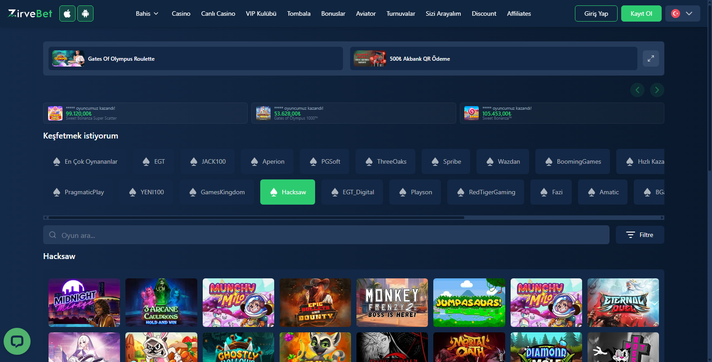Image resolution: width=712 pixels, height=362 pixels.
Task: Click Sizi Arayalım in the navigation
Action: (x=443, y=13)
